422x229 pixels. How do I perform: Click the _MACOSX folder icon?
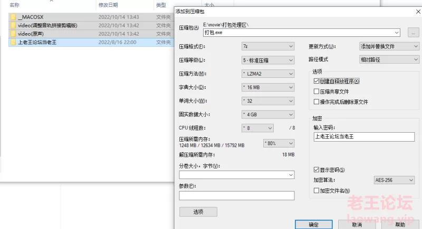click(13, 17)
